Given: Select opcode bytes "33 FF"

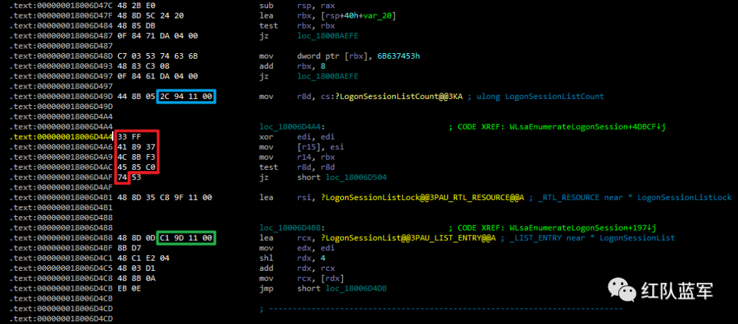Looking at the screenshot, I should 129,136.
